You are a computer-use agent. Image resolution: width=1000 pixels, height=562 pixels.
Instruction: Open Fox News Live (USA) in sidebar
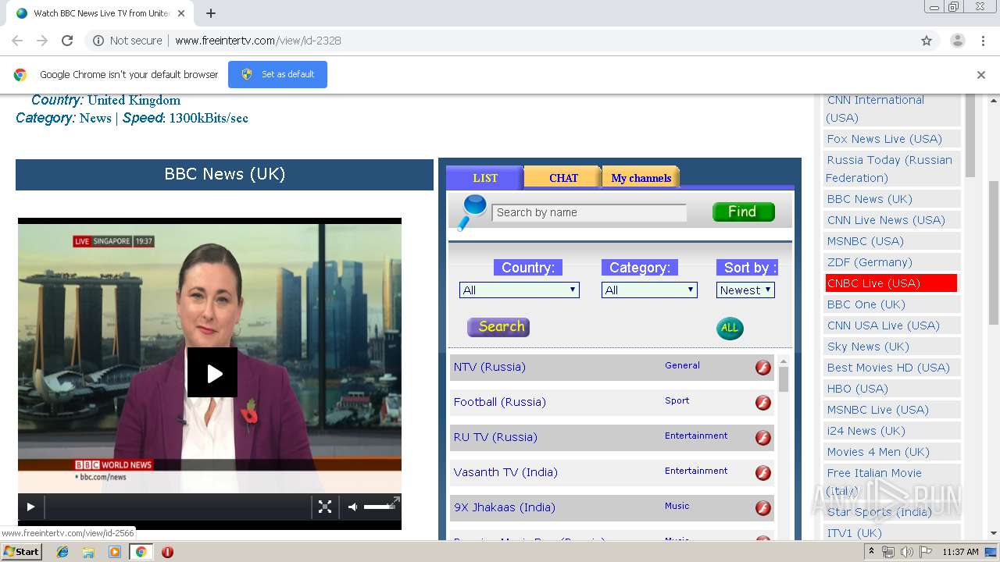click(884, 139)
